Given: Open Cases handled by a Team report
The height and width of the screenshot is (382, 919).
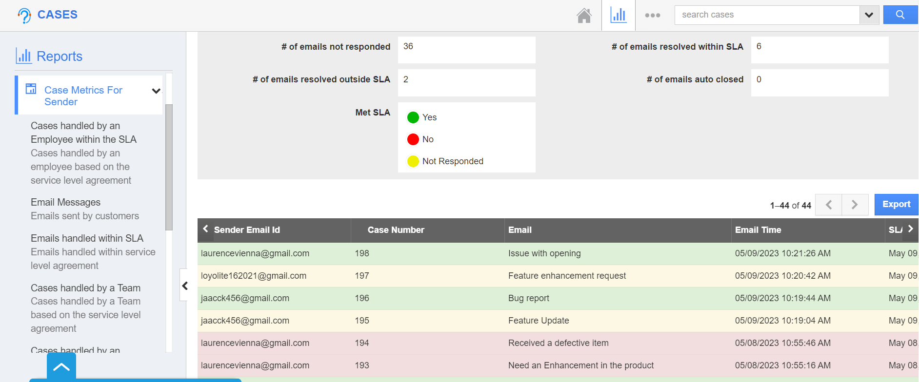Looking at the screenshot, I should coord(85,288).
